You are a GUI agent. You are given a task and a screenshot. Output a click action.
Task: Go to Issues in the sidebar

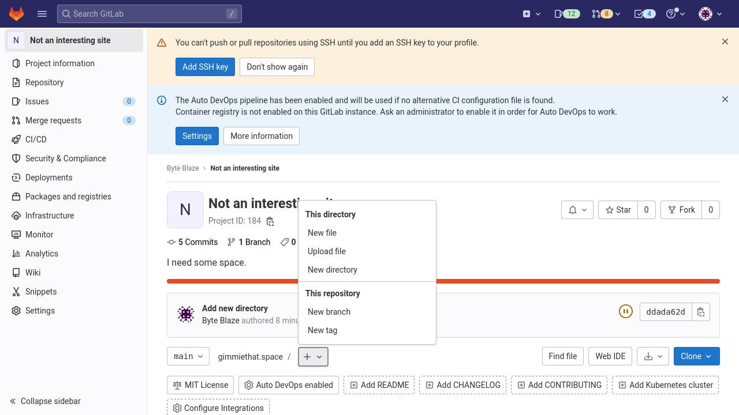[x=74, y=101]
